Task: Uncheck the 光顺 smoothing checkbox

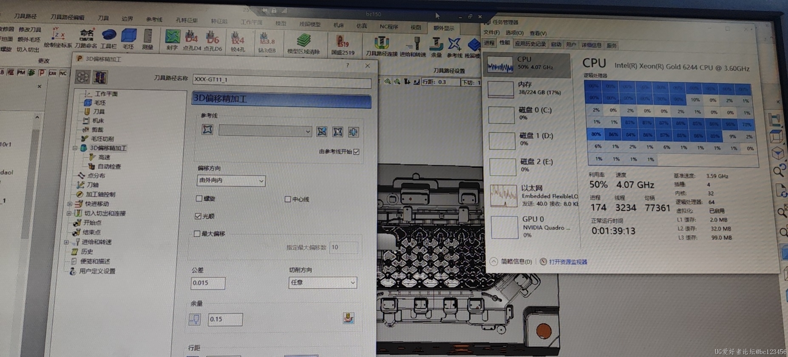Action: [x=198, y=216]
